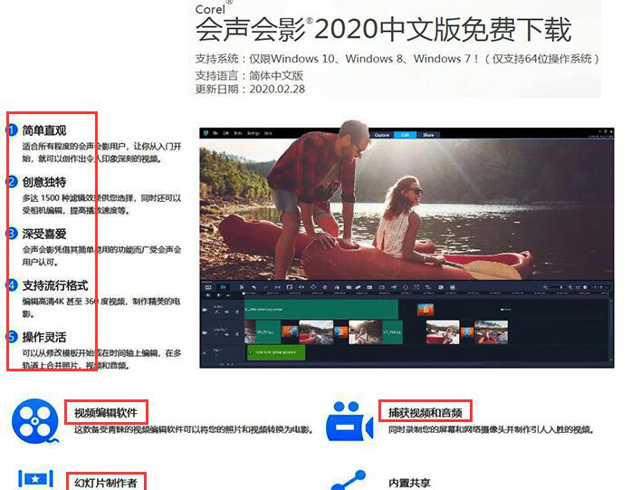The height and width of the screenshot is (490, 631).
Task: Select the green title clip on bottom track
Action: tap(276, 352)
